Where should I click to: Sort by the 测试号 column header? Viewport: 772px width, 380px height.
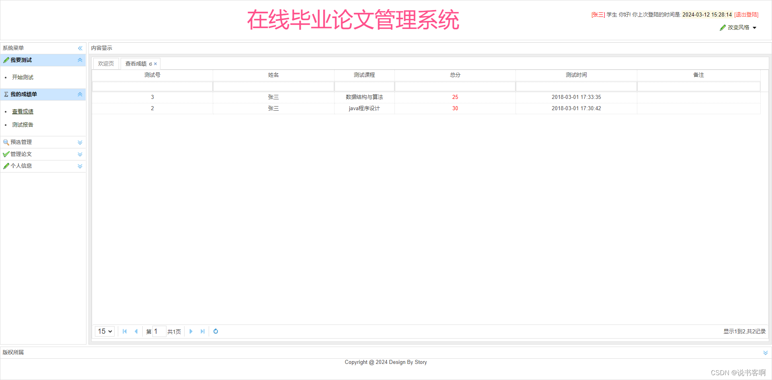152,75
